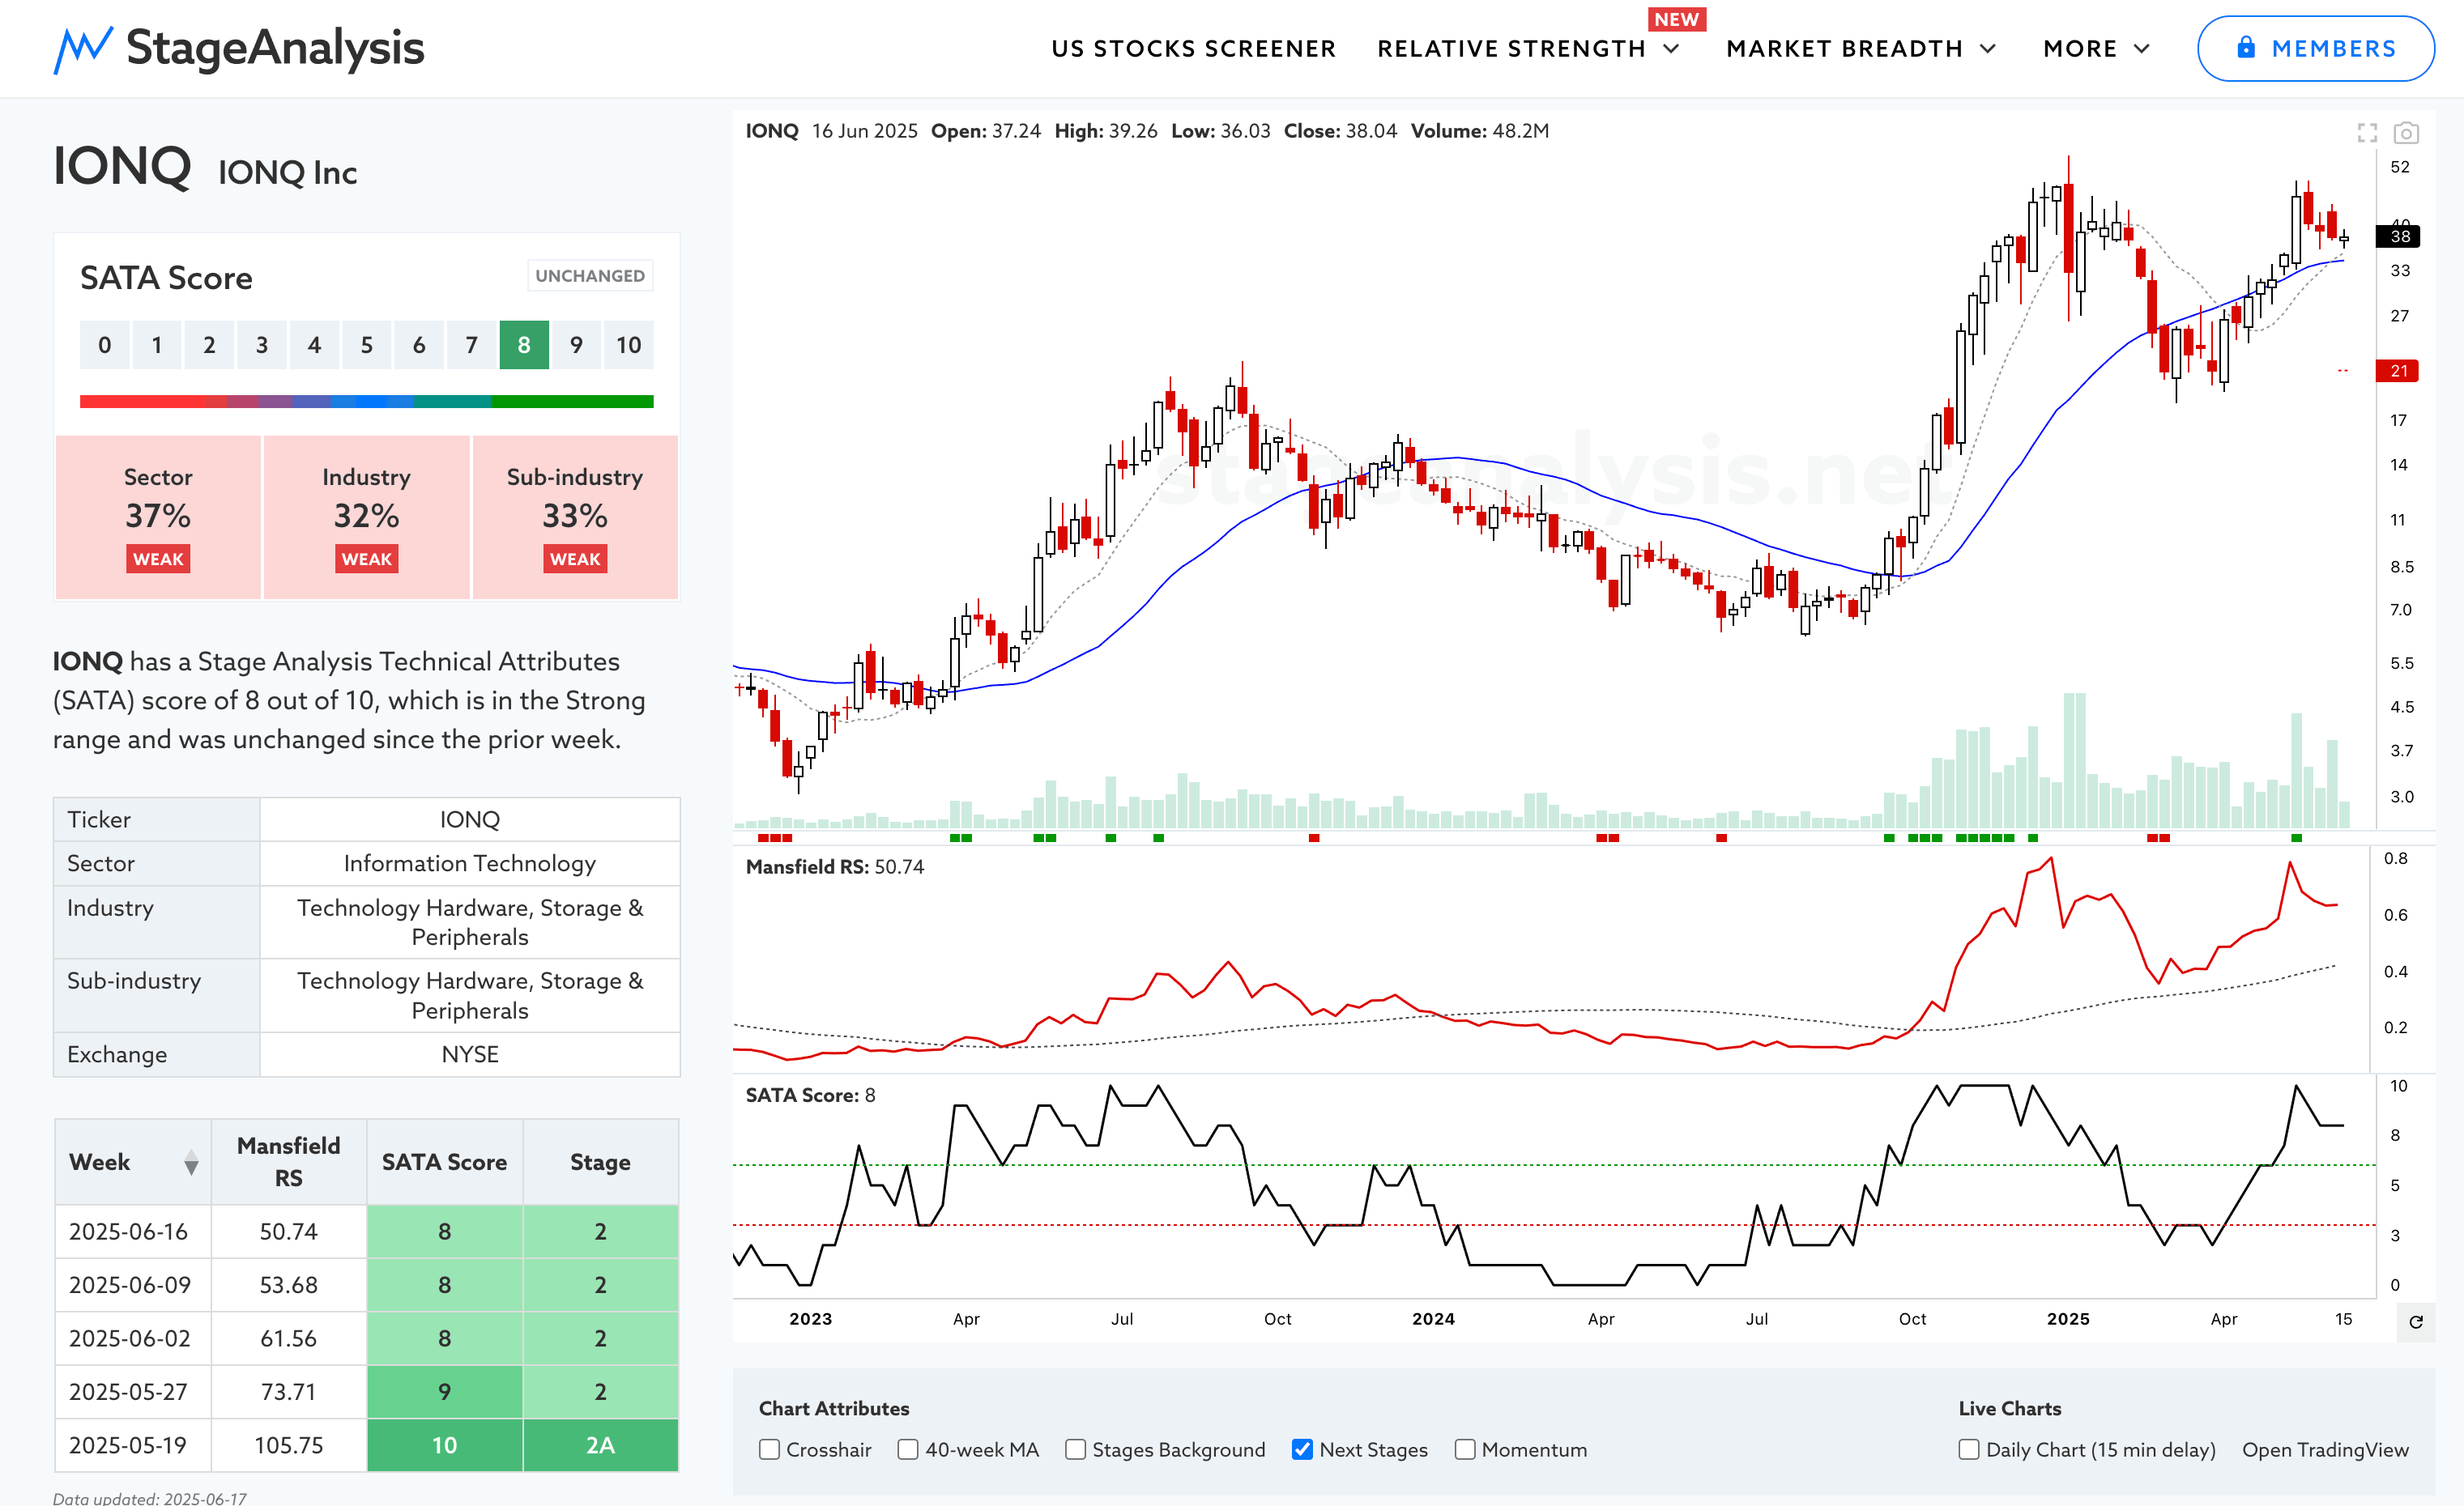Click the Information Technology sector value
The height and width of the screenshot is (1506, 2464).
470,863
